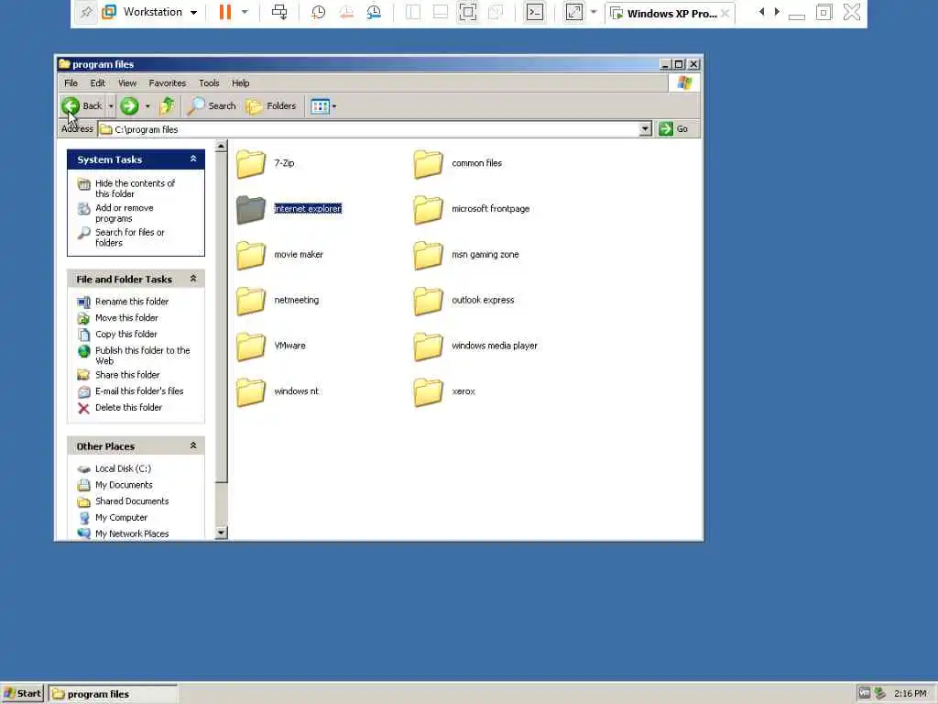Close the Windows XP Pro tab
Viewport: 938px width, 704px height.
725,13
